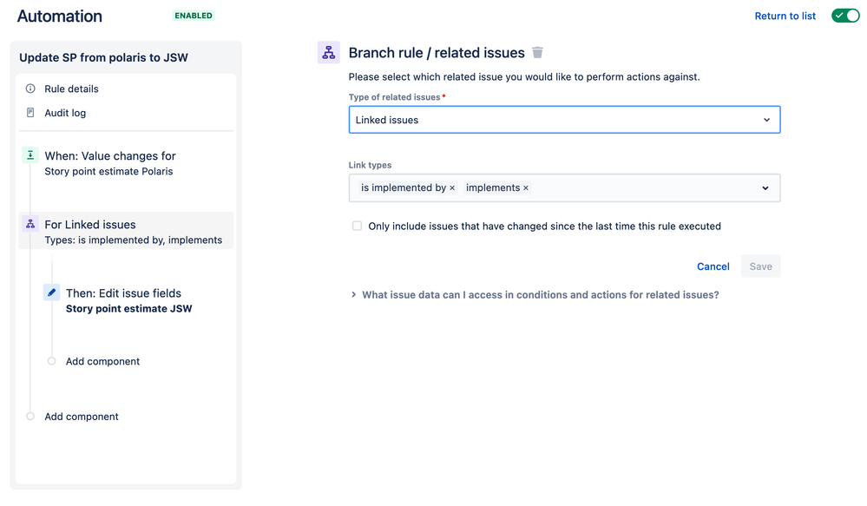The width and height of the screenshot is (867, 506).
Task: Click the Cancel button
Action: [x=713, y=266]
